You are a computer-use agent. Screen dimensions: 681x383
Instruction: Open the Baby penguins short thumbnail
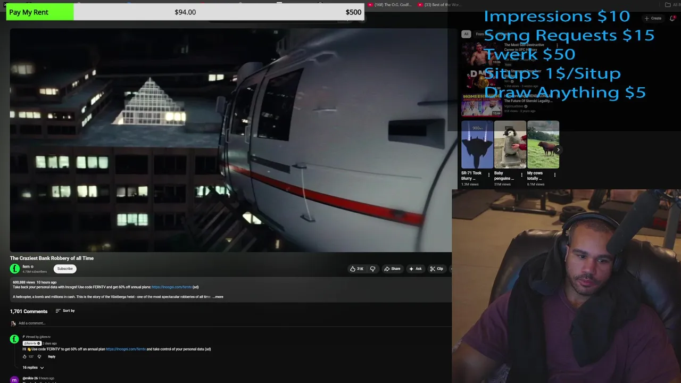(510, 145)
